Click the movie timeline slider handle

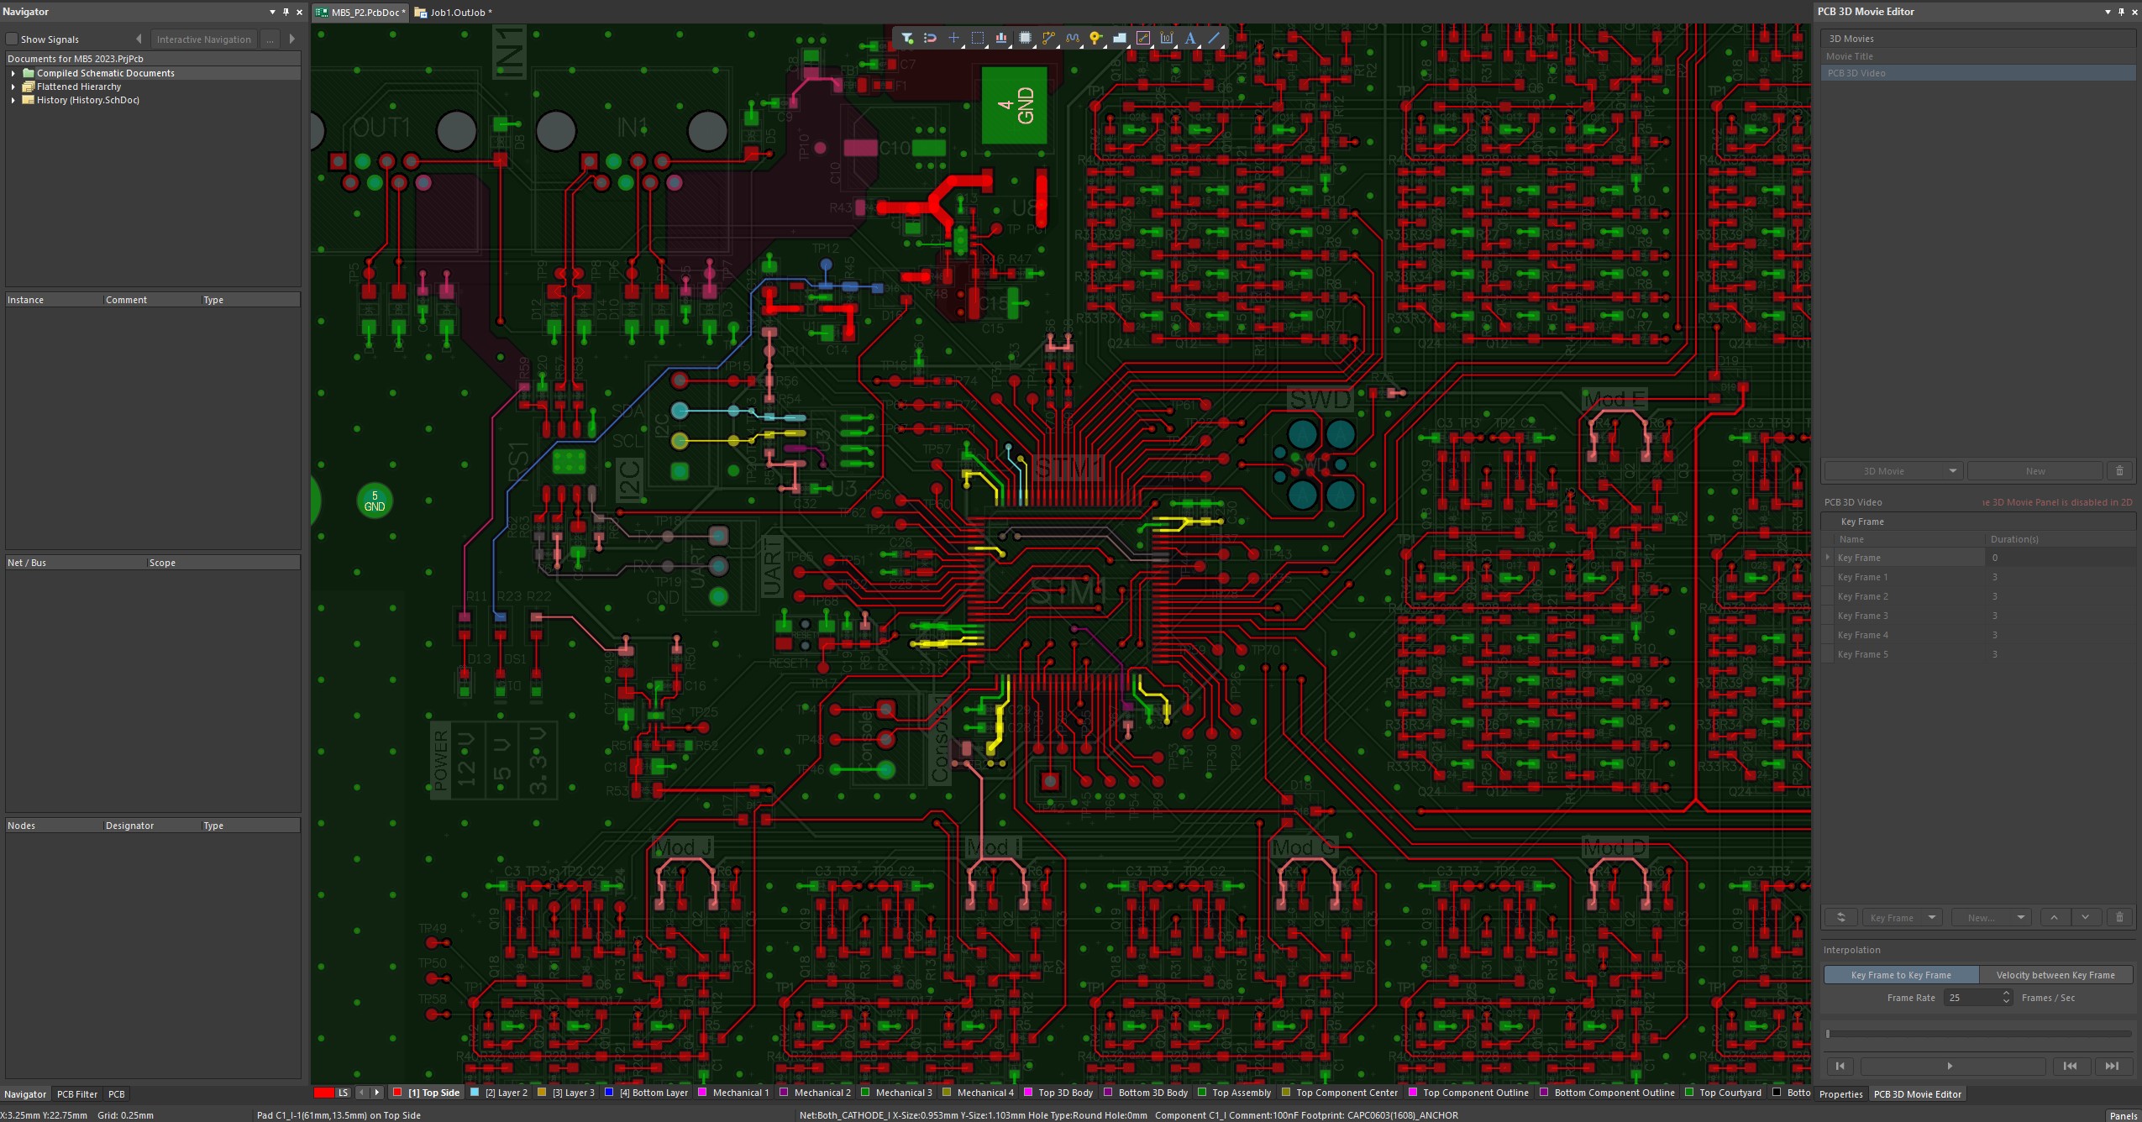click(1829, 1034)
